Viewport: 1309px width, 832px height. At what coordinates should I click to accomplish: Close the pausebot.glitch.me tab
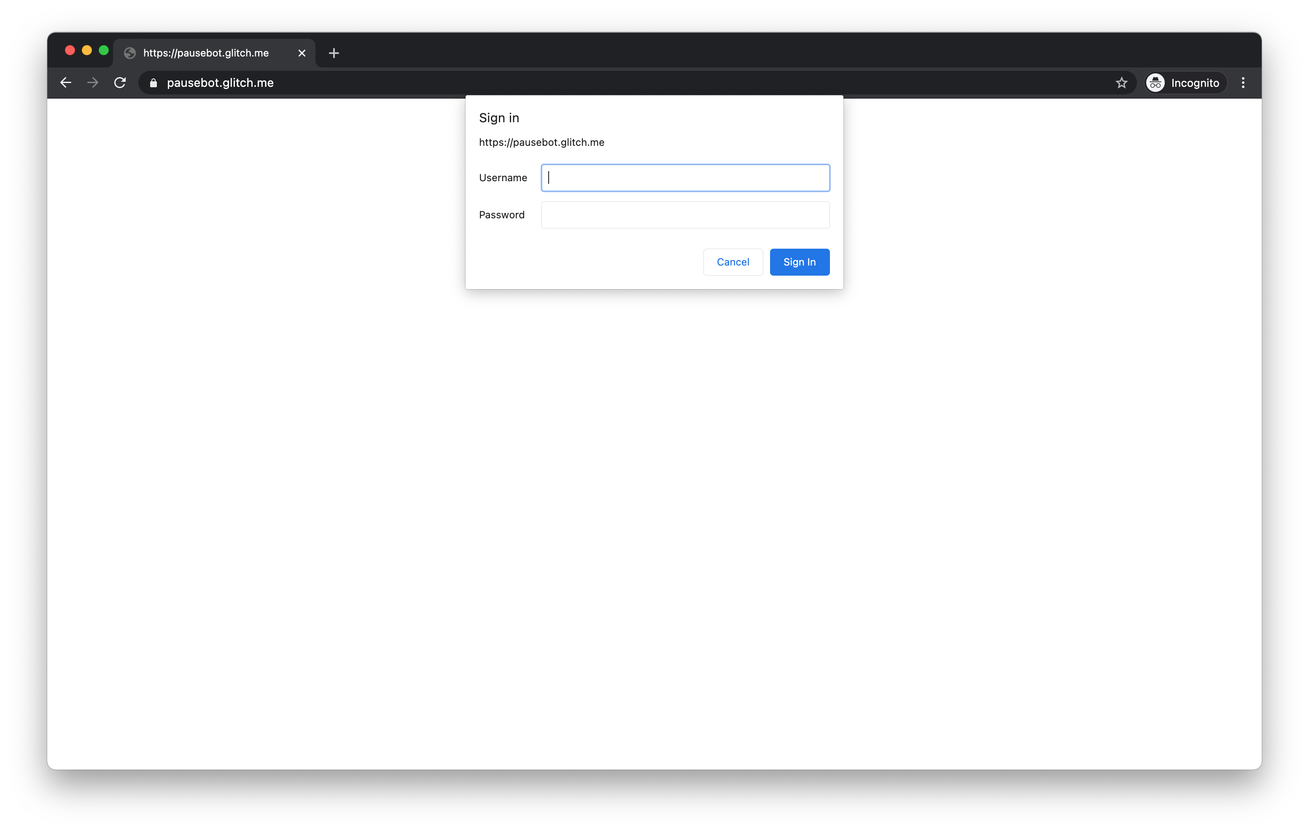pyautogui.click(x=302, y=53)
